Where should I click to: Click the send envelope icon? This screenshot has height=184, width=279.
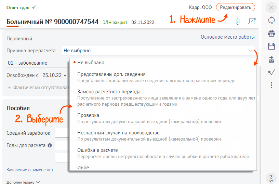pos(271,60)
